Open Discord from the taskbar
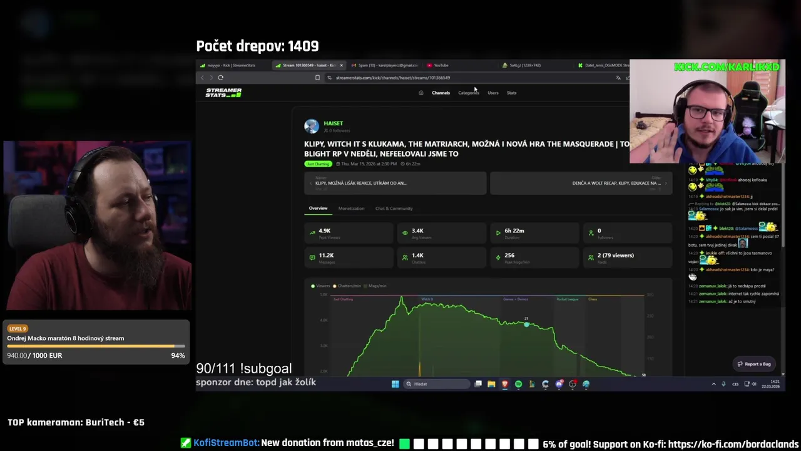Viewport: 801px width, 451px height. tap(559, 384)
